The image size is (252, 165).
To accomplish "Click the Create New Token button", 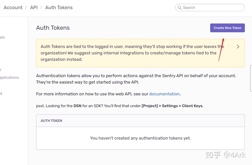I will pos(227,28).
